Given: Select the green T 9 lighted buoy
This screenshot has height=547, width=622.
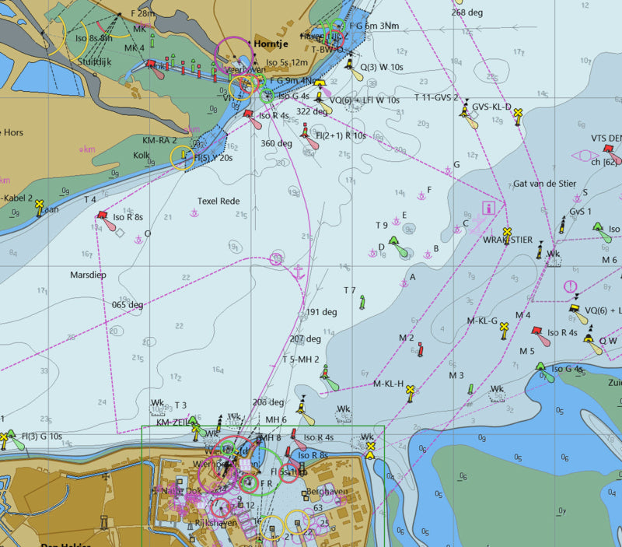Looking at the screenshot, I should tap(394, 240).
